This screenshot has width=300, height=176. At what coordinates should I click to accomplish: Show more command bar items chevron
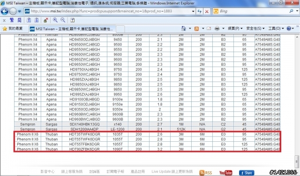click(298, 26)
